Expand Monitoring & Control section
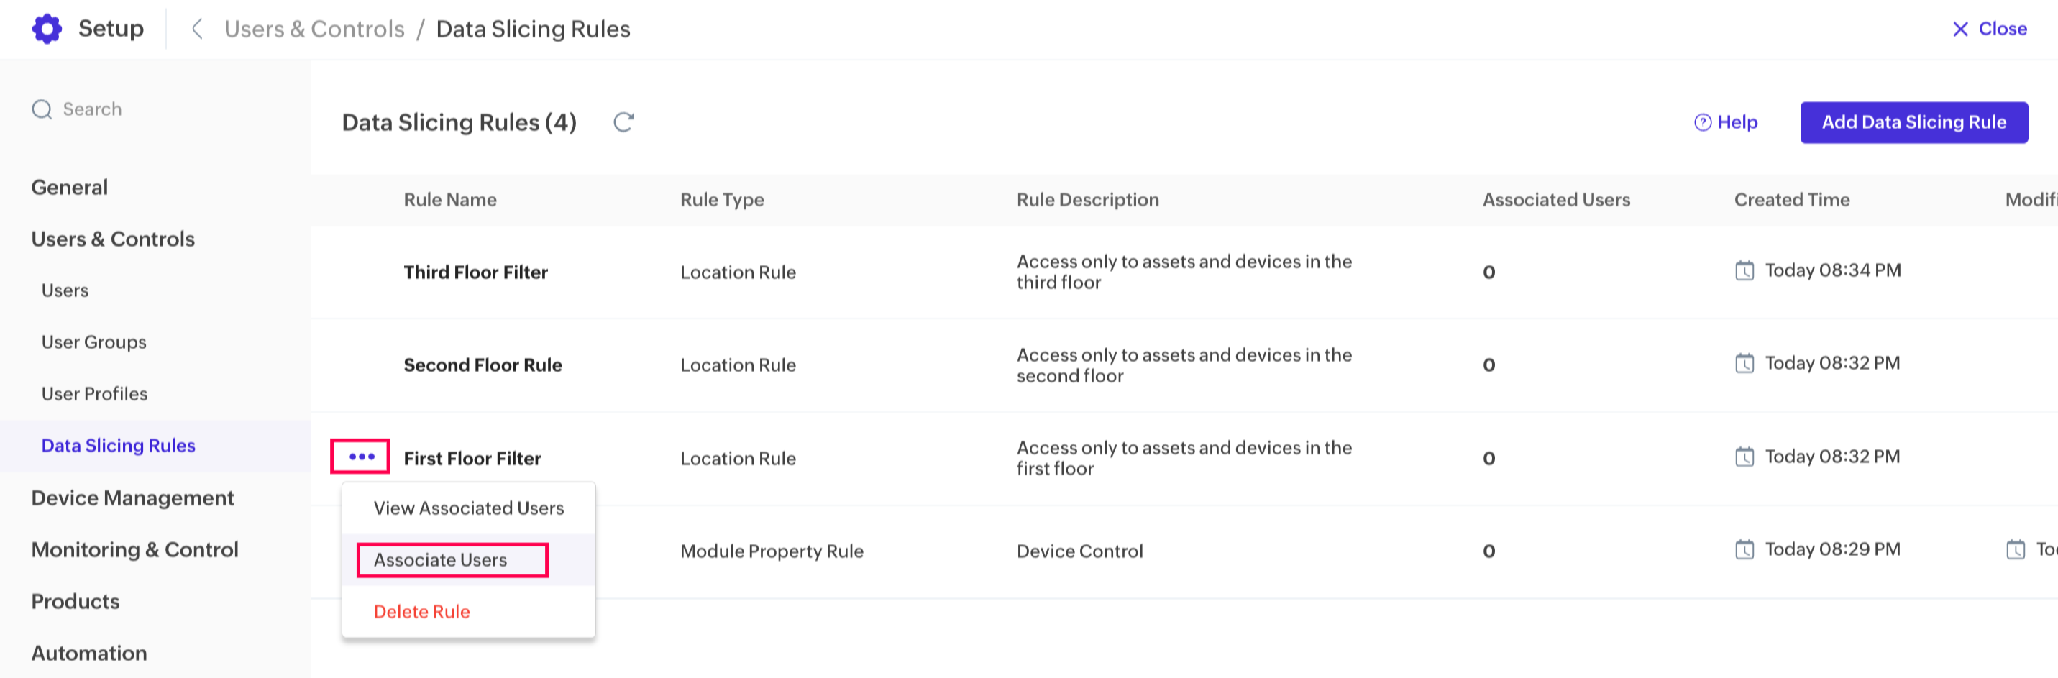 135,549
